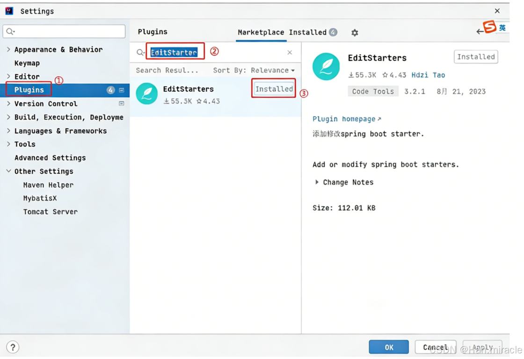Open the Sort By Relevance dropdown
This screenshot has height=359, width=524.
coord(254,71)
